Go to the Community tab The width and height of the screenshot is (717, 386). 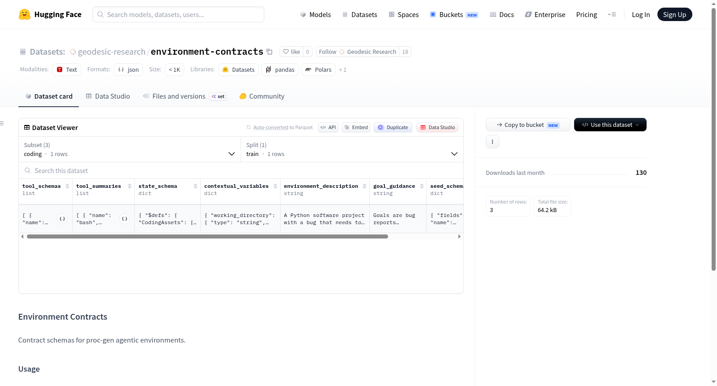(262, 96)
